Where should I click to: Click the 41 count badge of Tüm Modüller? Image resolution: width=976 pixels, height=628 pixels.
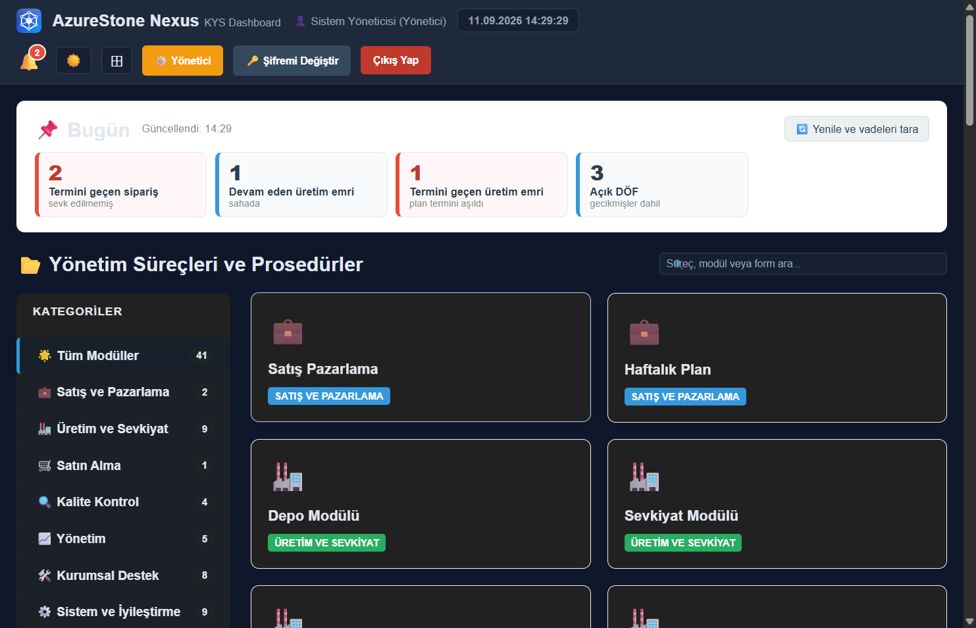[201, 355]
